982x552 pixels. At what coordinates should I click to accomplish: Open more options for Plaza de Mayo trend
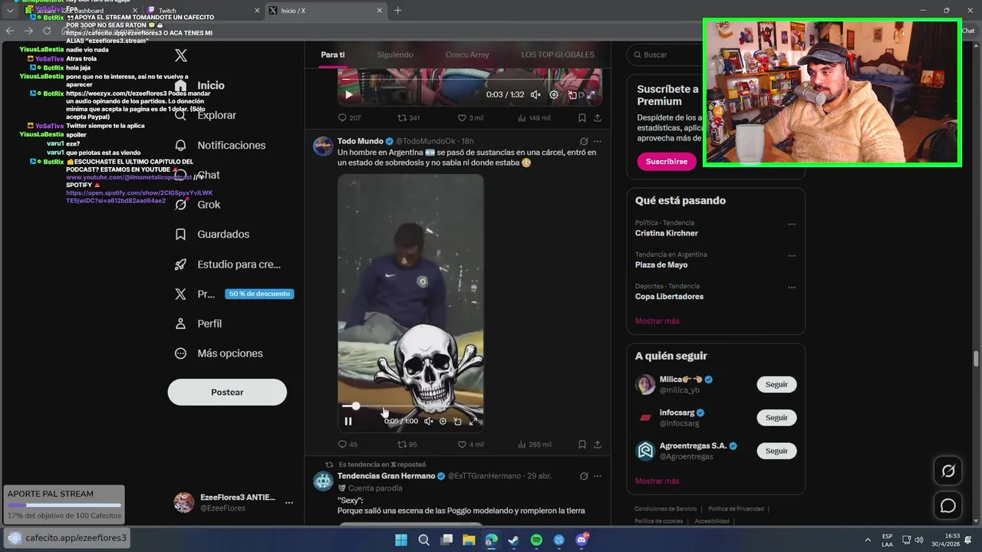(792, 256)
